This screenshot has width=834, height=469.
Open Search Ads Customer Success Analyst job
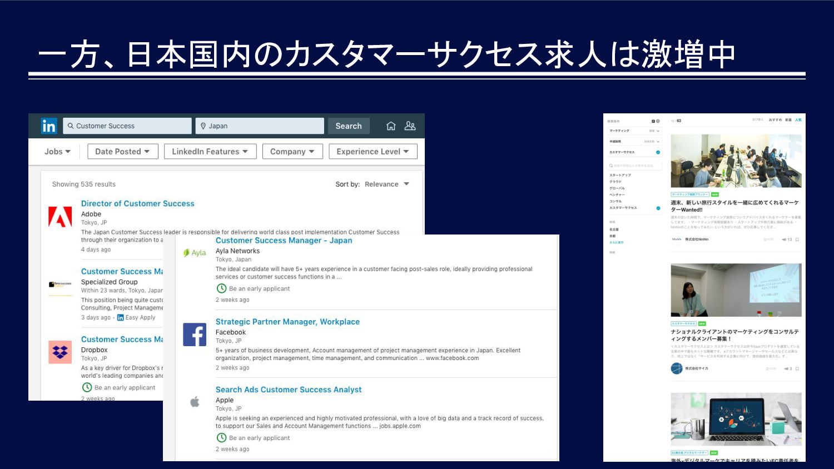pyautogui.click(x=289, y=390)
